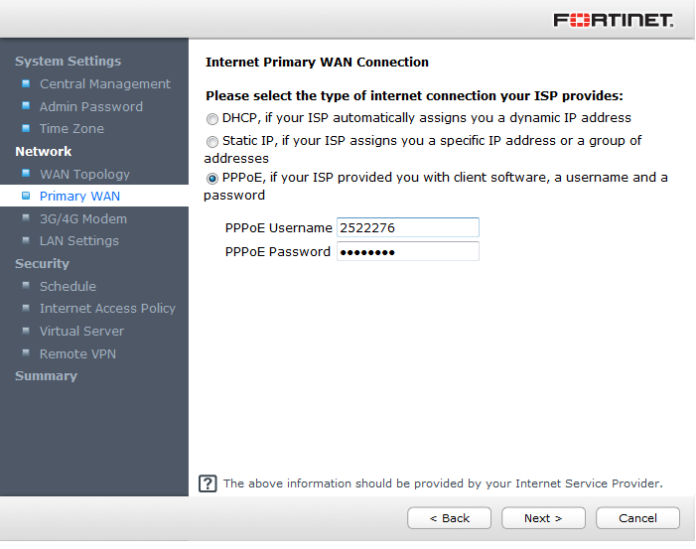
Task: Open the Primary WAN menu item
Action: click(x=79, y=197)
